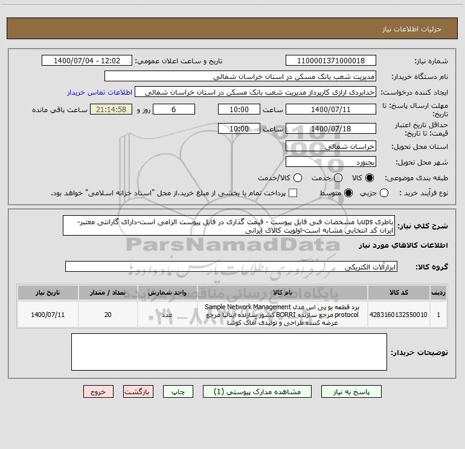Click the response deadline date 1400/07/11 field
465x449 pixels.
[x=331, y=110]
